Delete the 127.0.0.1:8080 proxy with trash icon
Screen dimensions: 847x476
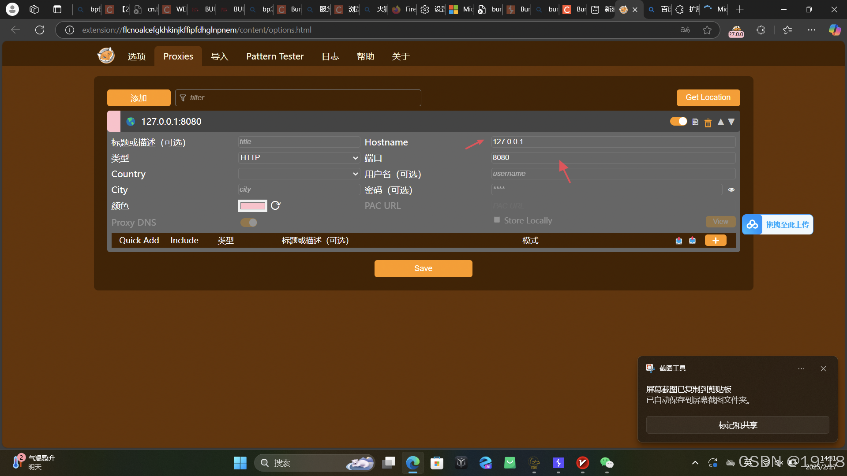click(x=708, y=123)
